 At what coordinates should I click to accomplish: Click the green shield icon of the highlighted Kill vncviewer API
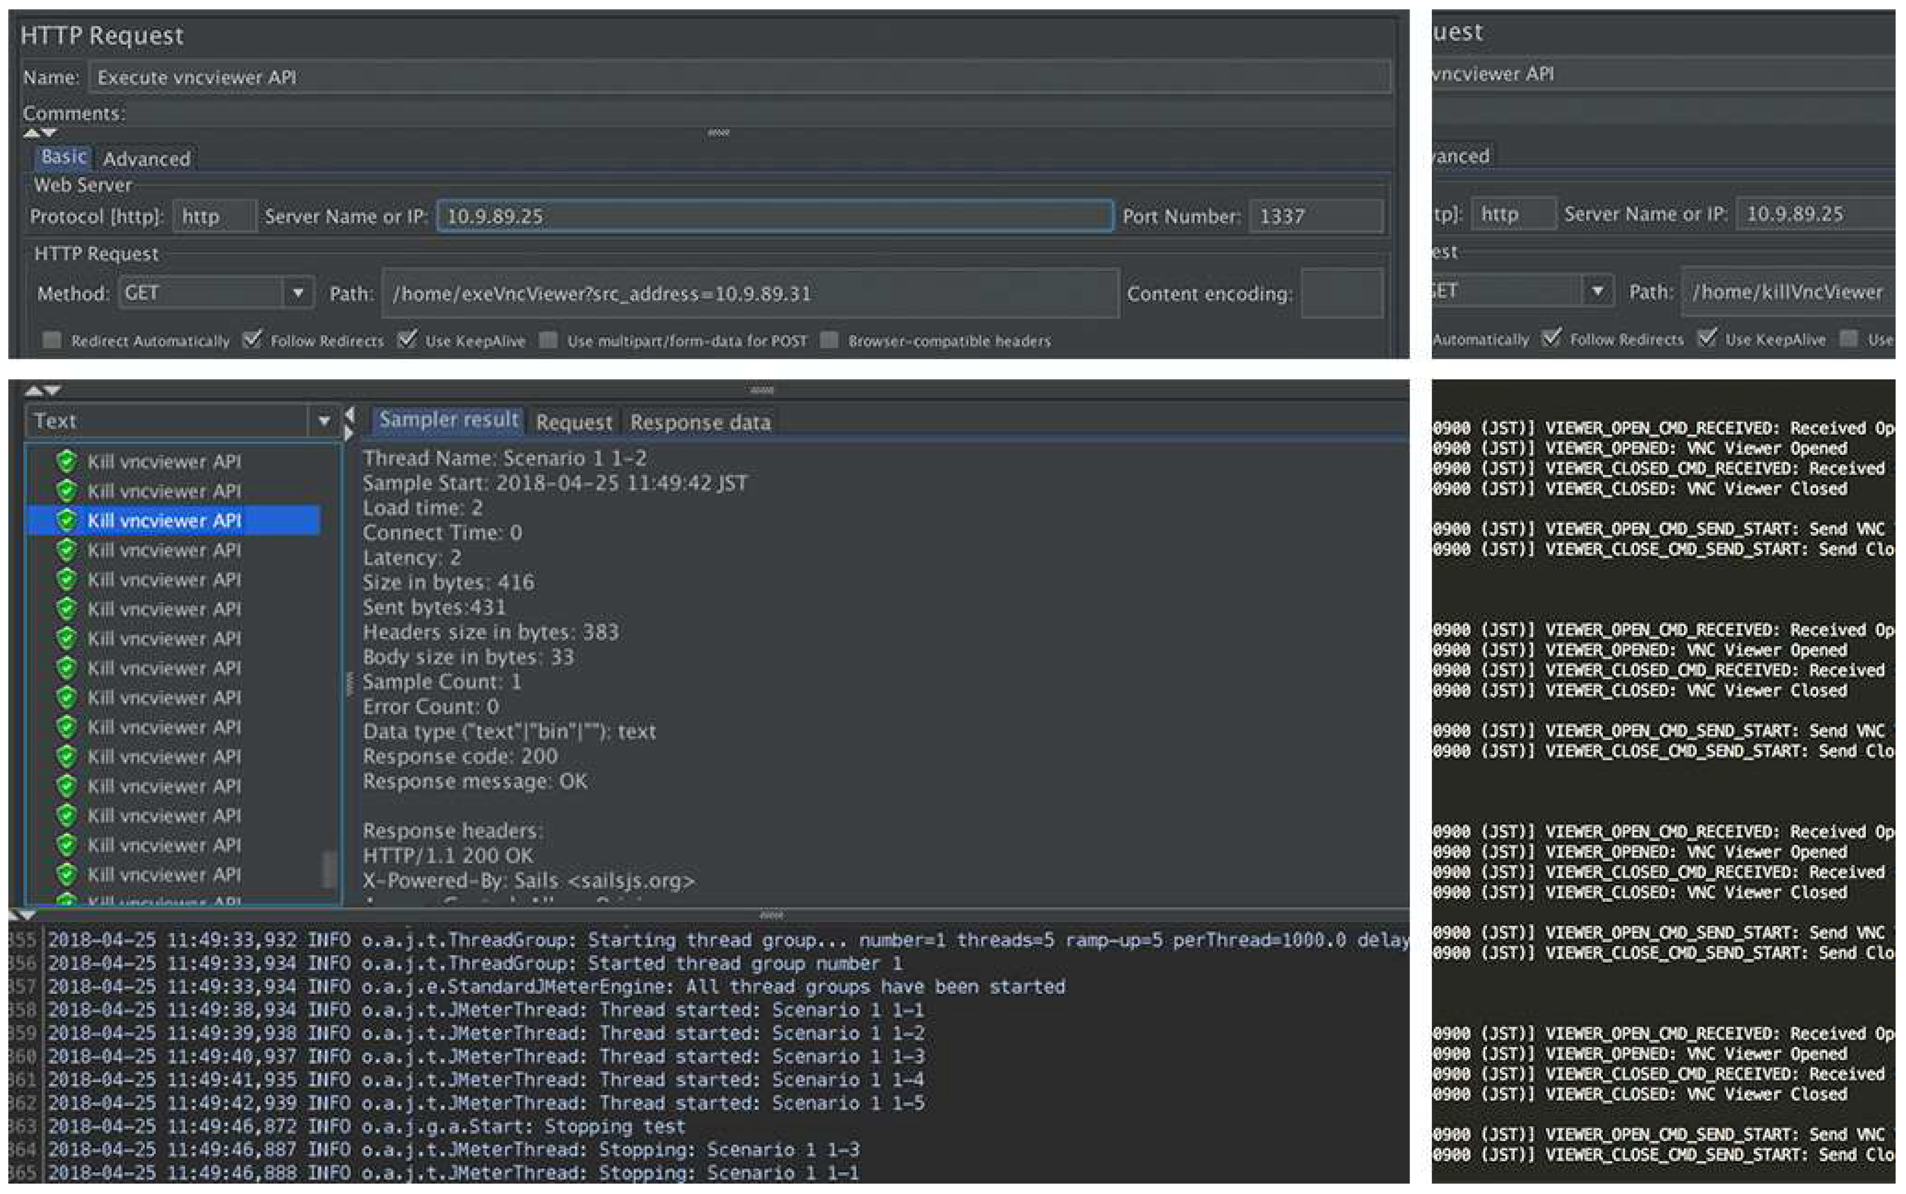pyautogui.click(x=67, y=520)
